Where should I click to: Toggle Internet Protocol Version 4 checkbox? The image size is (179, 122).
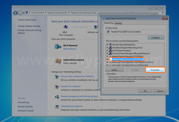point(107,59)
